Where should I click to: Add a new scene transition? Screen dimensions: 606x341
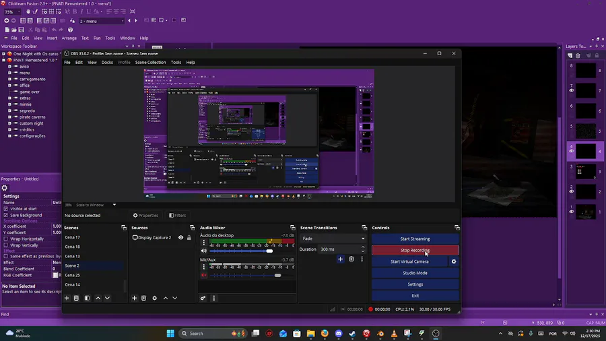[x=340, y=259]
